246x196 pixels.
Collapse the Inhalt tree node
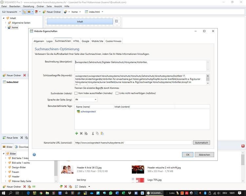pyautogui.click(x=4, y=18)
